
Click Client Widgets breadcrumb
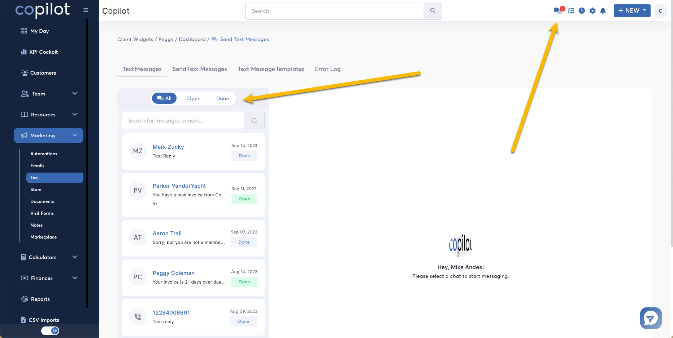click(x=135, y=39)
